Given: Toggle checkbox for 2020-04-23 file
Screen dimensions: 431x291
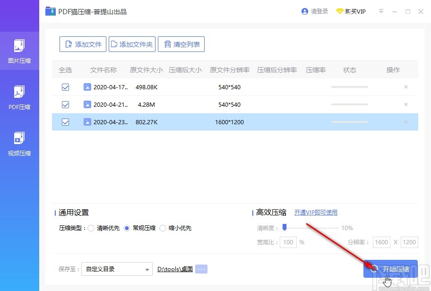Looking at the screenshot, I should click(x=65, y=122).
